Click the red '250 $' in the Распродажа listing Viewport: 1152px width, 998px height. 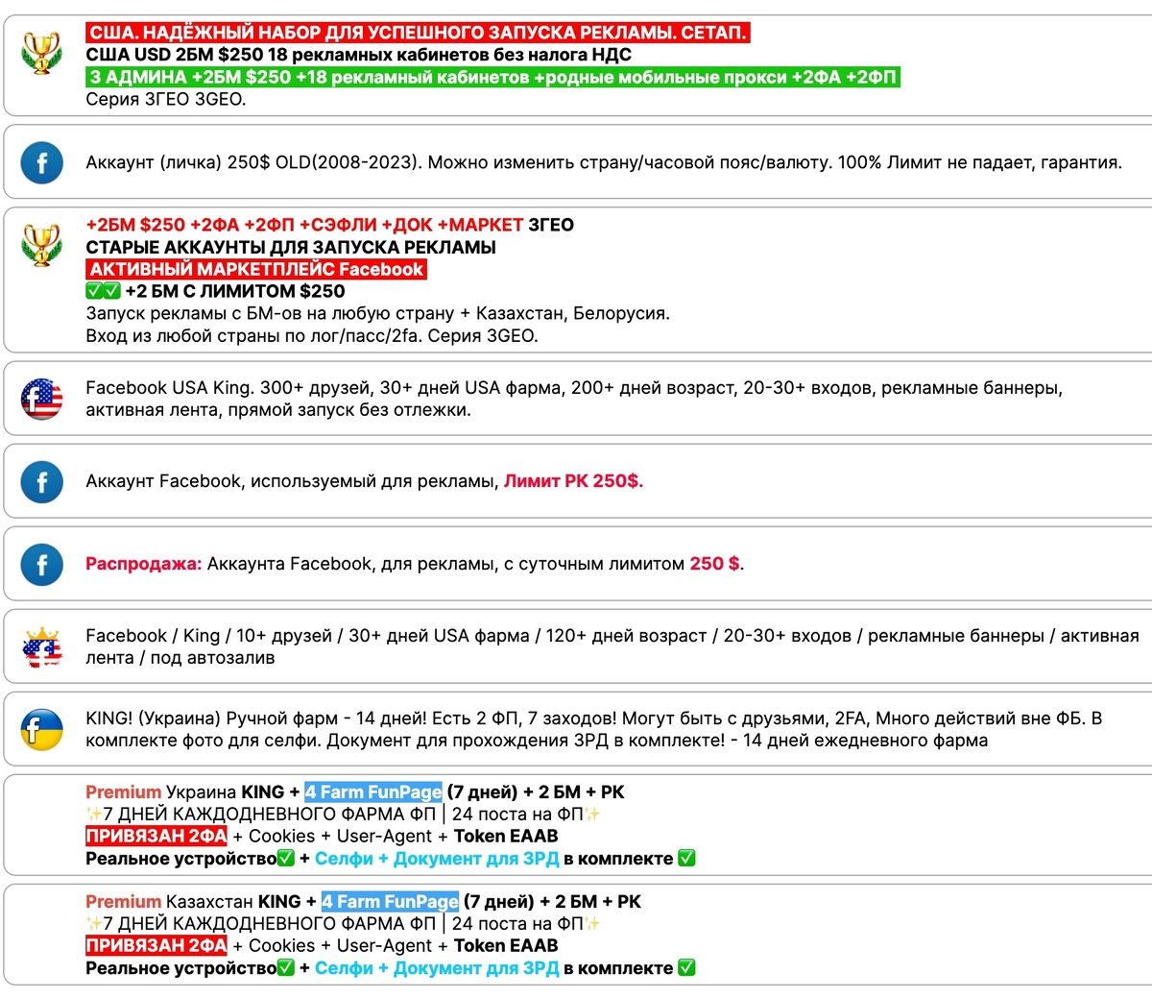[x=715, y=564]
